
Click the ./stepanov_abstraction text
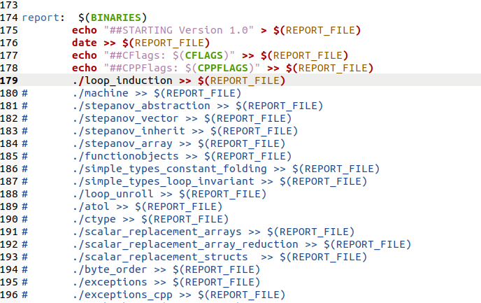[x=141, y=106]
